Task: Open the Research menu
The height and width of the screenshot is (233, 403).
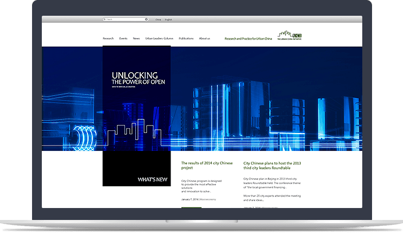Action: [108, 39]
